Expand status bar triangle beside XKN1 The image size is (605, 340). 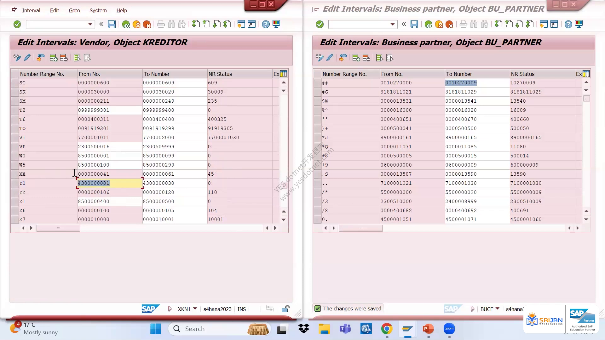tap(170, 309)
